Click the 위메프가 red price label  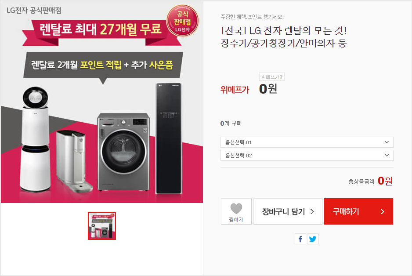click(235, 90)
